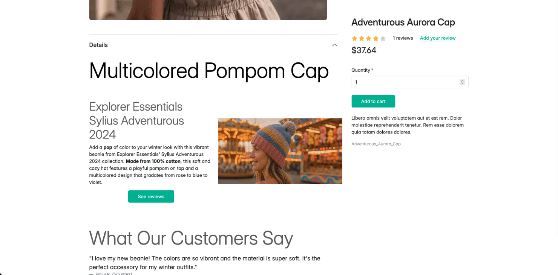
Task: Click the fifth grey rating star
Action: click(383, 38)
